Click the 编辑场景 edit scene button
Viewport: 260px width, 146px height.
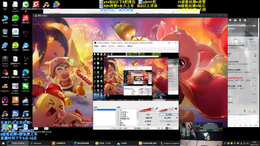pos(149,118)
